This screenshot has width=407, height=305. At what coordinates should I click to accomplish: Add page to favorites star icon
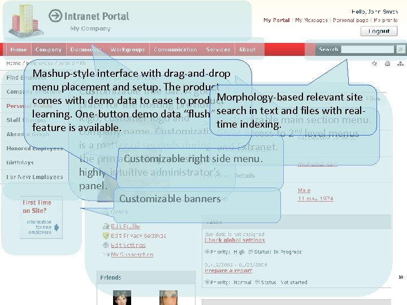point(374,63)
